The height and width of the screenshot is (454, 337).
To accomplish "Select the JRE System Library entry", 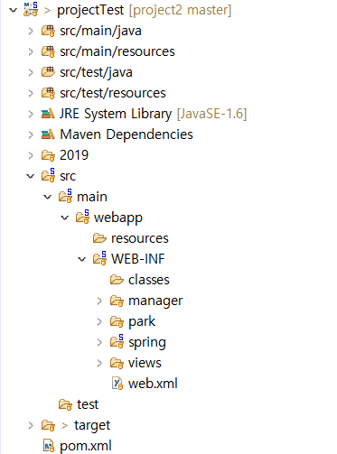I will click(116, 114).
